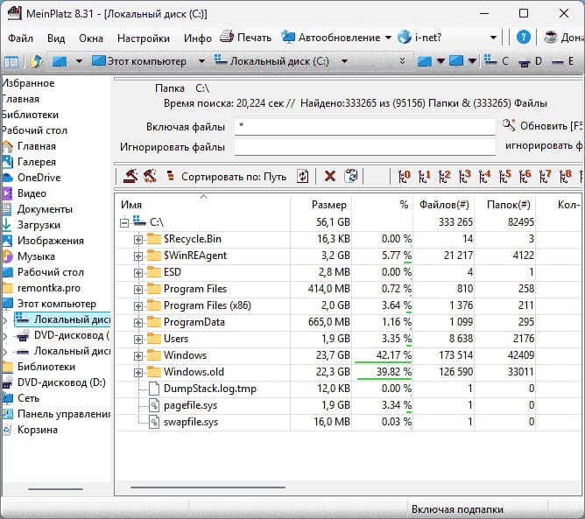This screenshot has width=585, height=519.
Task: Select ProgramData folder row
Action: coord(349,322)
